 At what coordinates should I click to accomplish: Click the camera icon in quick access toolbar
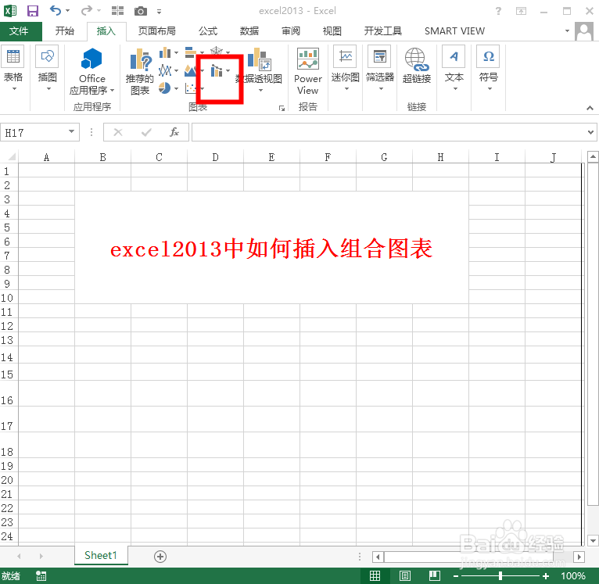pyautogui.click(x=141, y=11)
